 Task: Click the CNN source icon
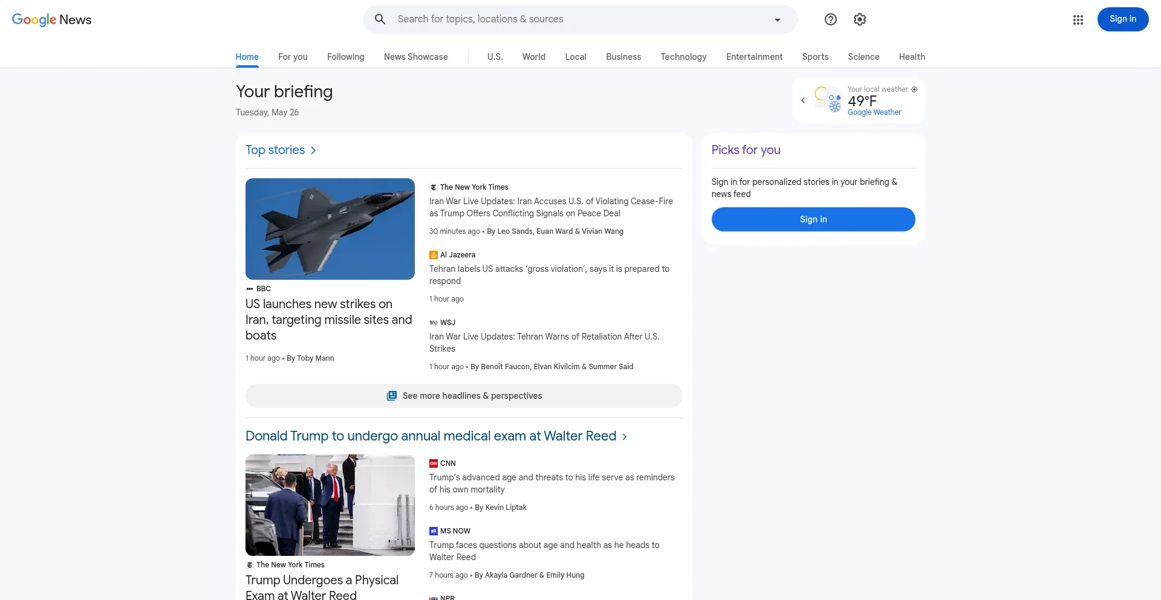pyautogui.click(x=433, y=463)
